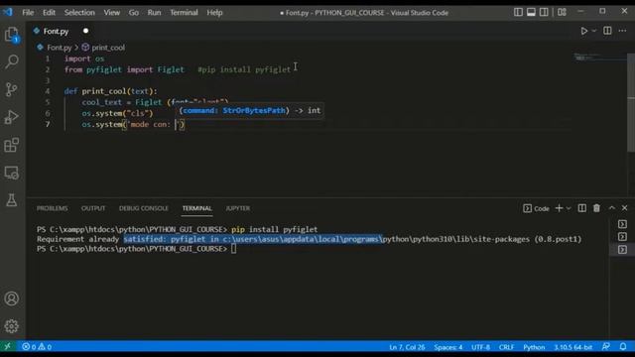Screen dimensions: 635x357
Task: Open run options dropdown beside play button
Action: point(594,31)
